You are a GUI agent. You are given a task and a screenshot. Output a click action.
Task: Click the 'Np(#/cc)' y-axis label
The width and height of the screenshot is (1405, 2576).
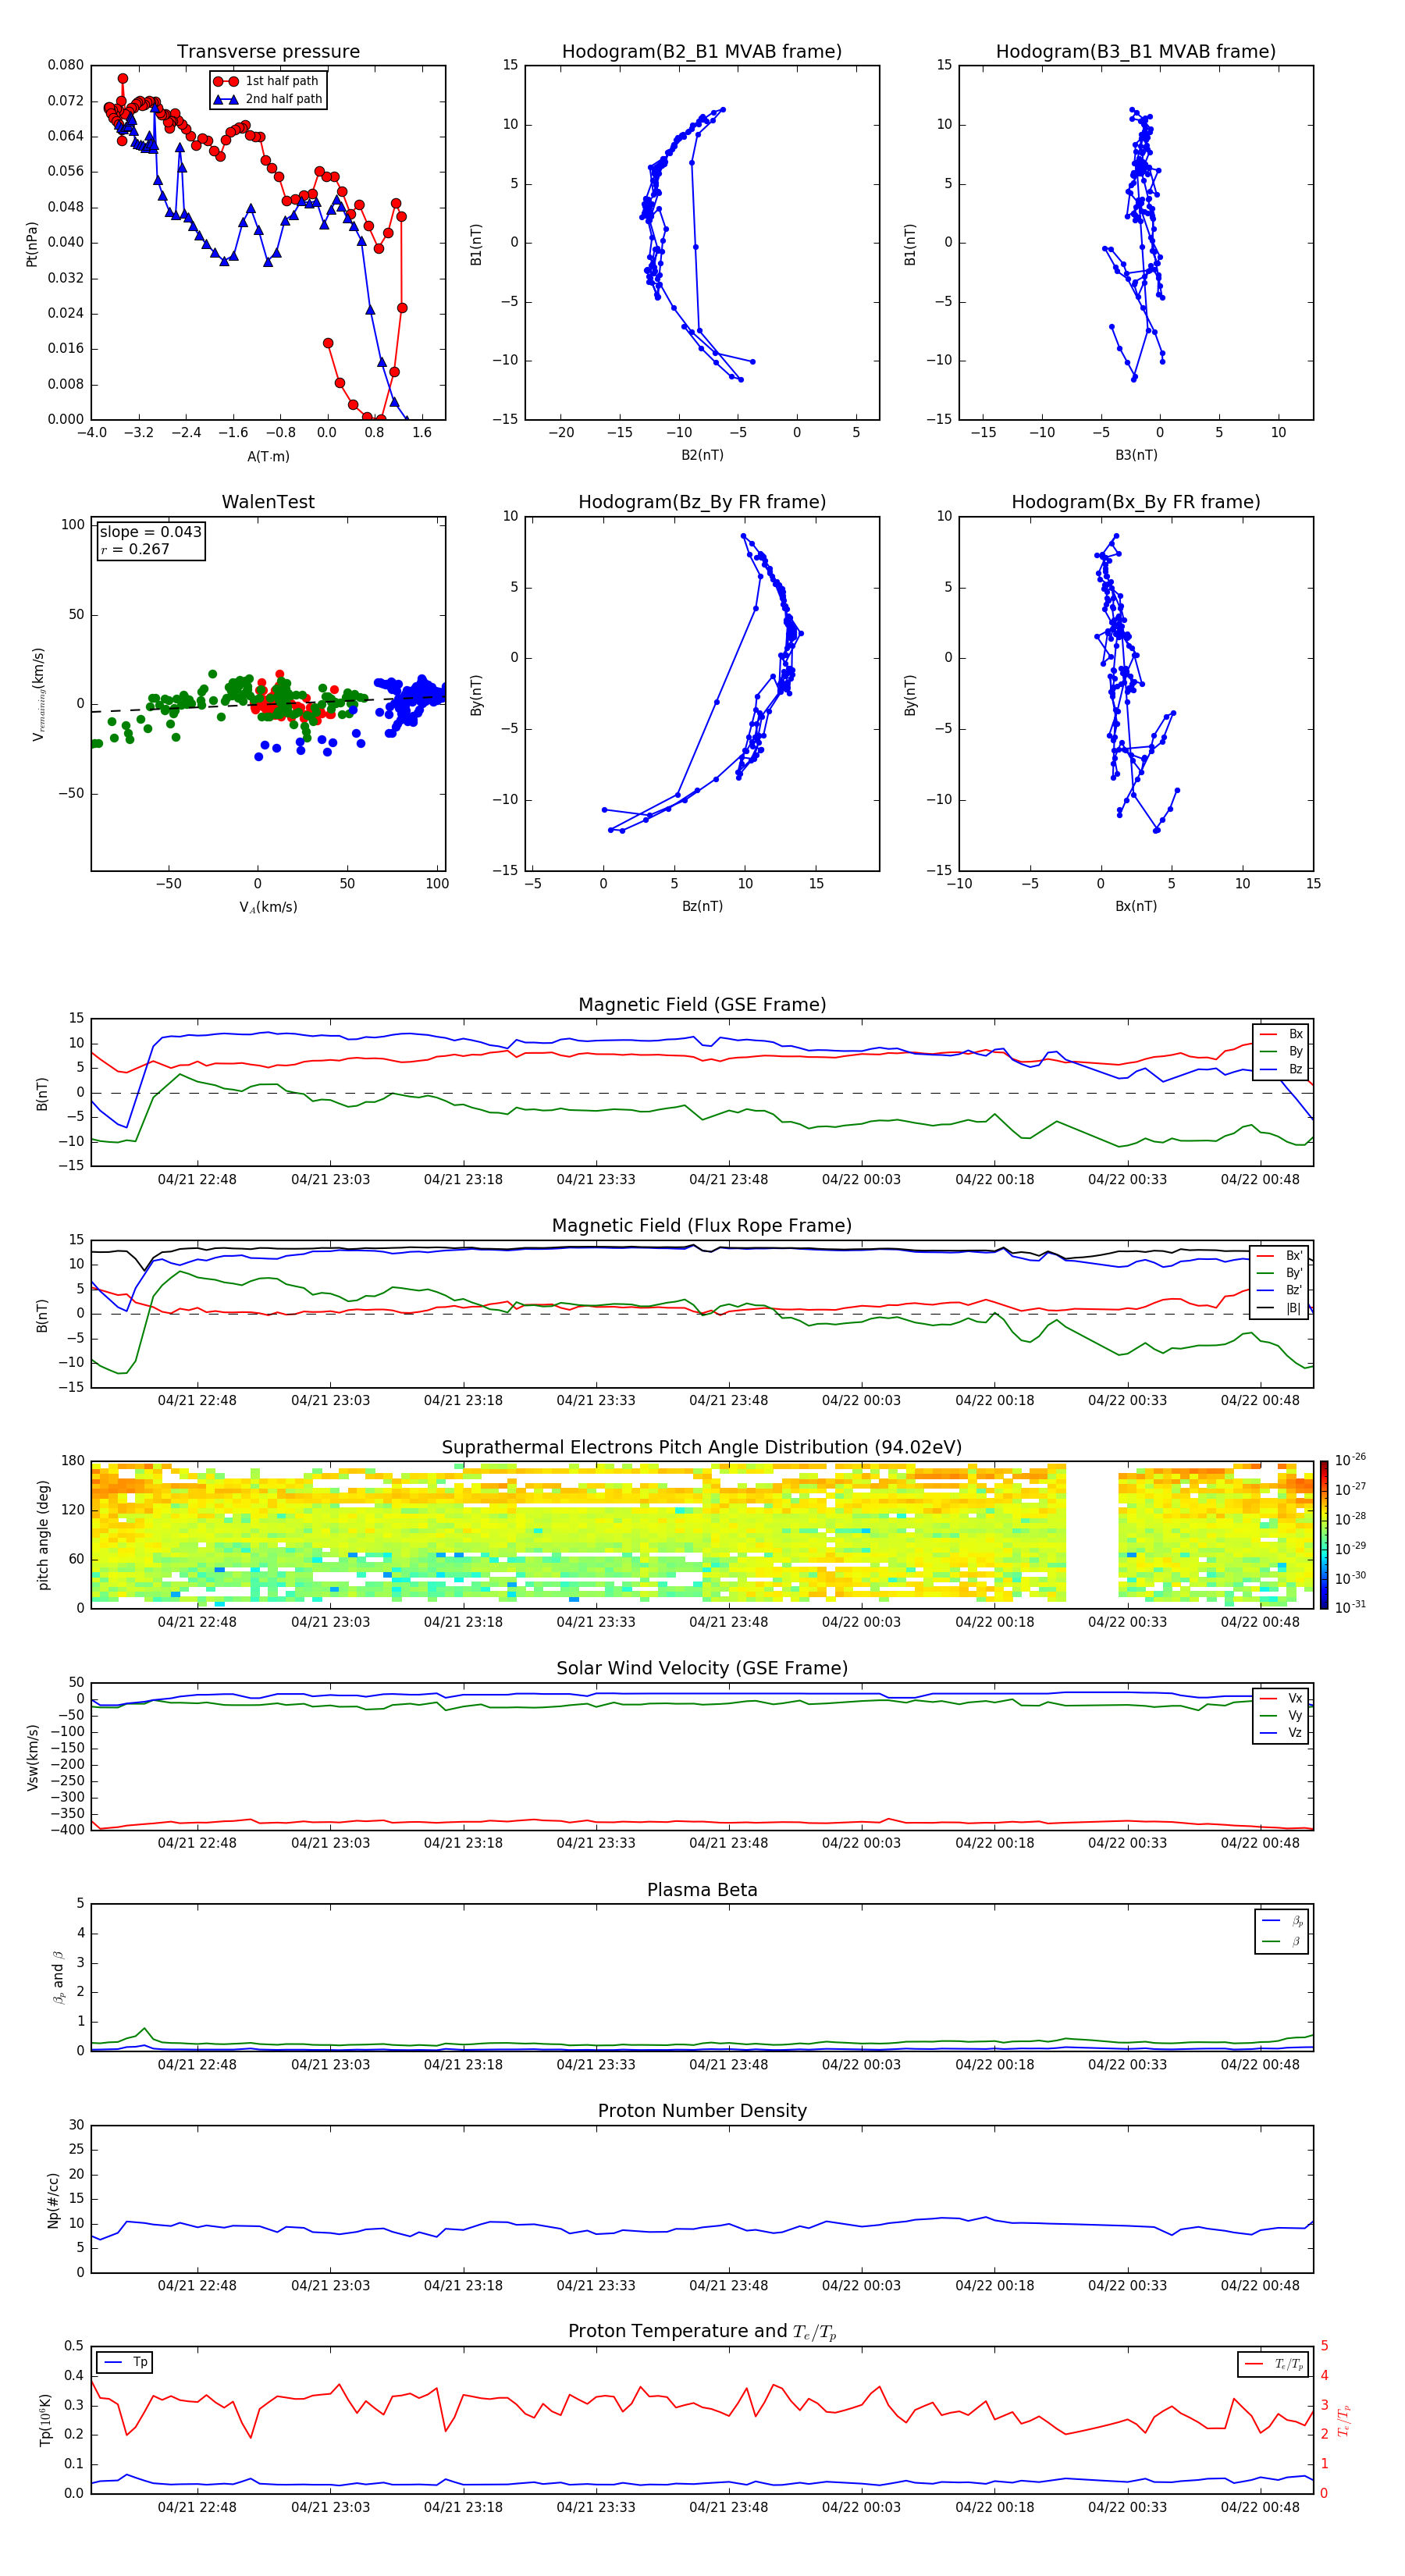[x=53, y=2200]
